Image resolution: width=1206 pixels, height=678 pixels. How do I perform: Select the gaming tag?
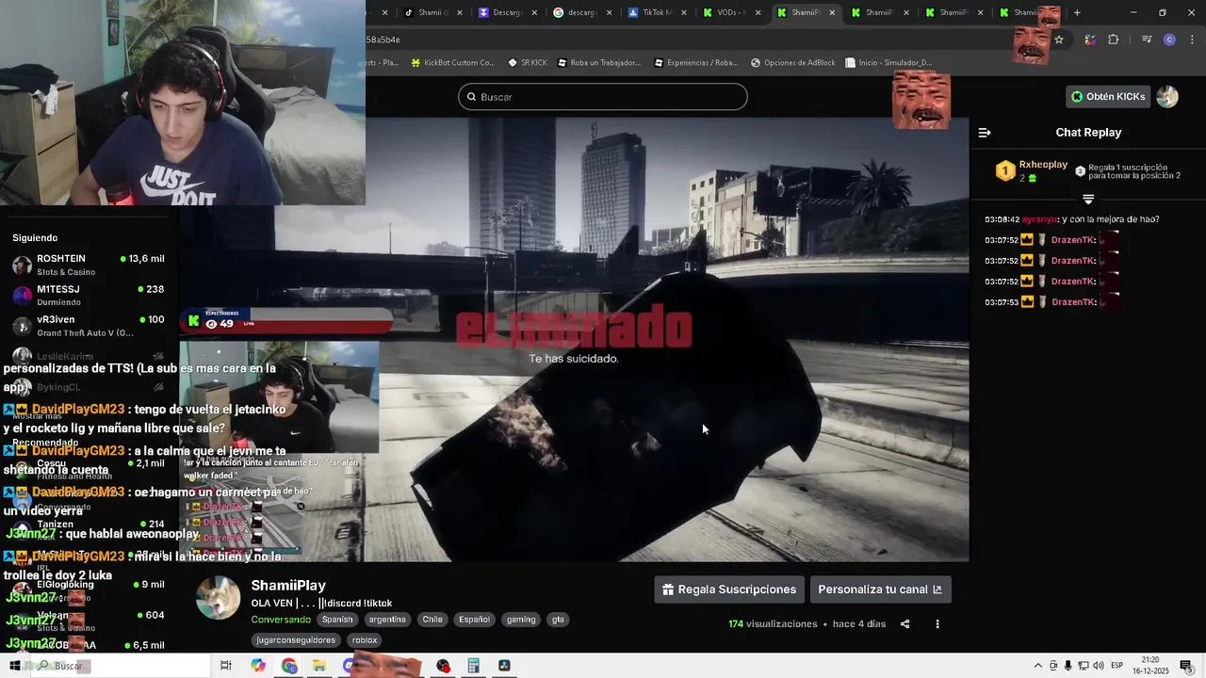(x=521, y=620)
